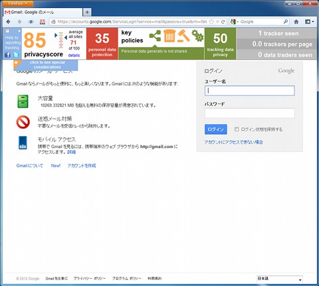The image size is (319, 286).
Task: Click the New! link
Action: click(x=55, y=166)
